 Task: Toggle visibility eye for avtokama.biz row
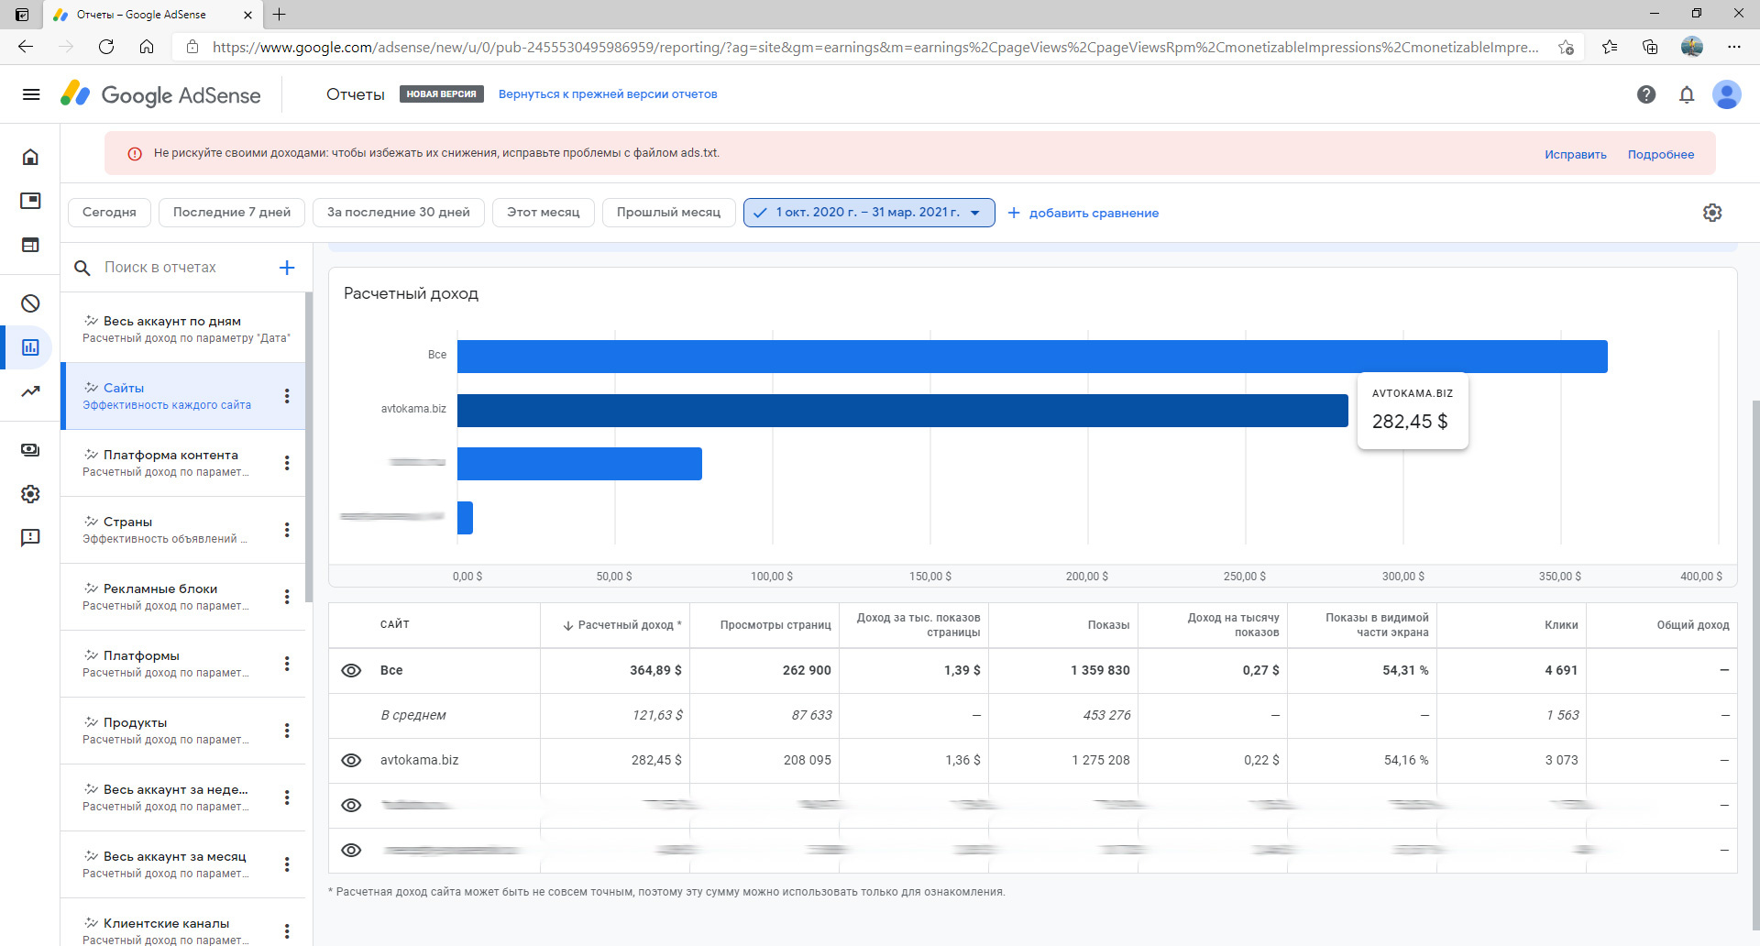tap(351, 760)
